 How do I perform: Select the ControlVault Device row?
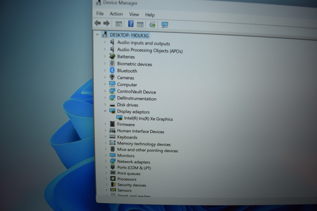pos(137,92)
